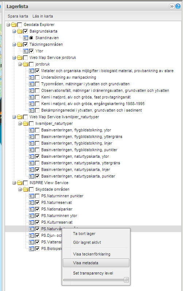Collapse Web Map Service livsmiljoer_naturtyper node
183x291 pixels.
click(14, 117)
